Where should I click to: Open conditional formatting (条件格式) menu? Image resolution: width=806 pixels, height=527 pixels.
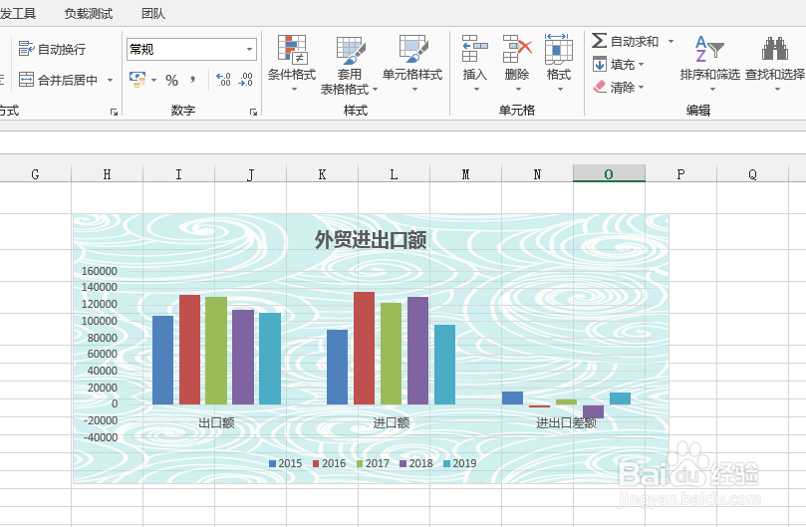coord(292,64)
